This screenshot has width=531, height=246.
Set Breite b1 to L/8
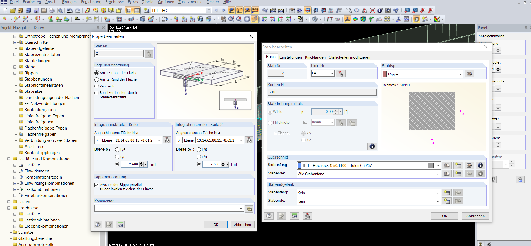point(117,157)
